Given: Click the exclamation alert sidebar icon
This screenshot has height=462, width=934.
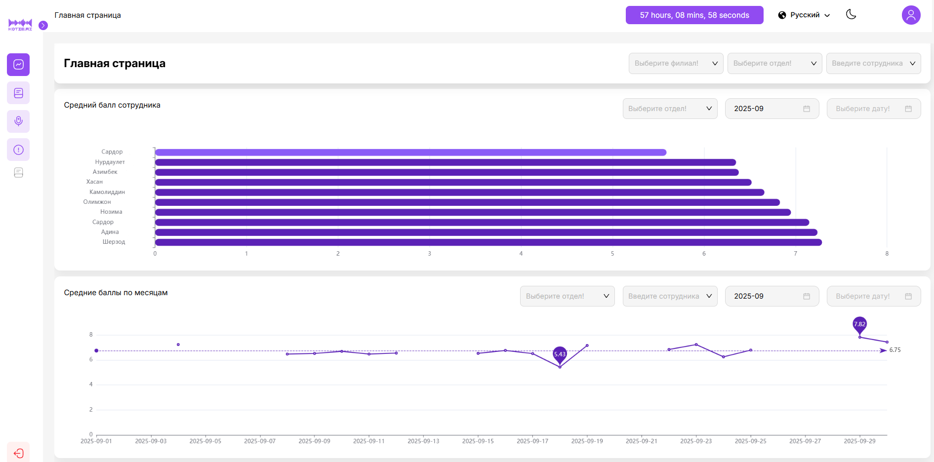Looking at the screenshot, I should [18, 150].
